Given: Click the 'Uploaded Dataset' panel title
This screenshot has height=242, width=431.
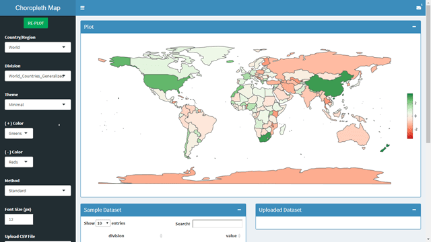Looking at the screenshot, I should [280, 210].
